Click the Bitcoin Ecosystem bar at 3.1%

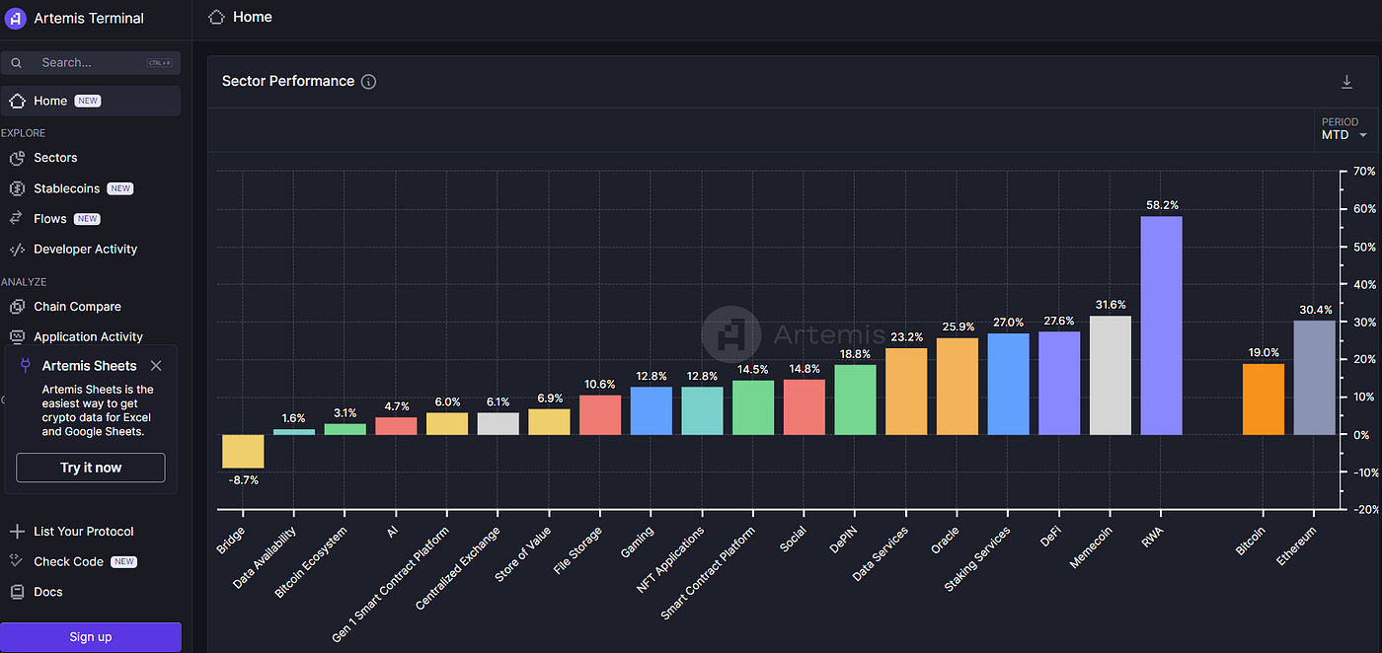click(x=345, y=429)
